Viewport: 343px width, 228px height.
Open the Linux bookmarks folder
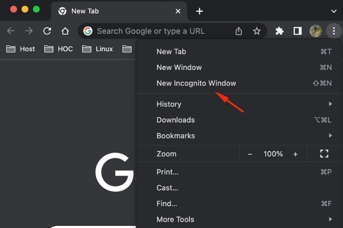coord(98,49)
